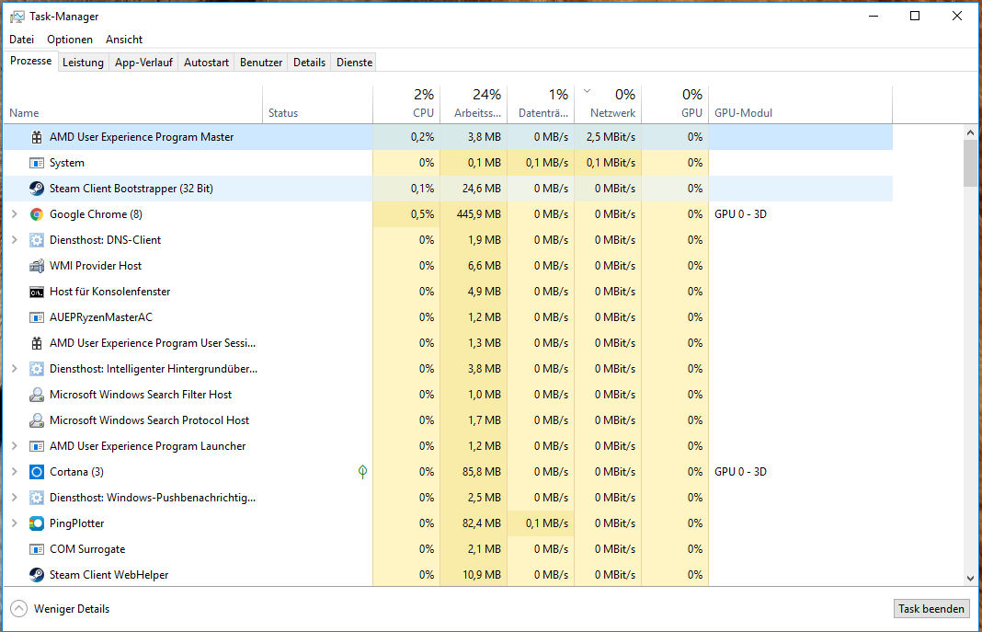The width and height of the screenshot is (982, 632).
Task: Click the Cortana icon
Action: pyautogui.click(x=37, y=472)
